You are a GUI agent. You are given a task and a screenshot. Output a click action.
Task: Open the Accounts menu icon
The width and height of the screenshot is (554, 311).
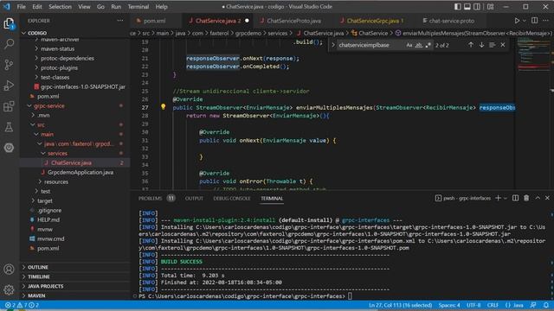tap(9, 270)
